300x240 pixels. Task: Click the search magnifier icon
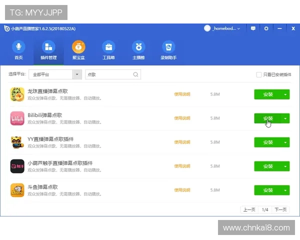pos(135,74)
